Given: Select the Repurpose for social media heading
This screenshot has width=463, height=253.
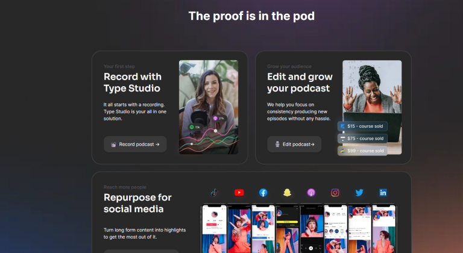Looking at the screenshot, I should pos(137,203).
